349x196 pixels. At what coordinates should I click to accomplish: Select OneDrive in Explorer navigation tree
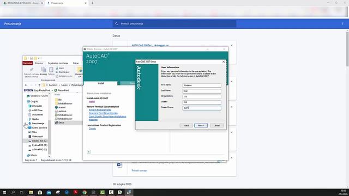click(38, 96)
